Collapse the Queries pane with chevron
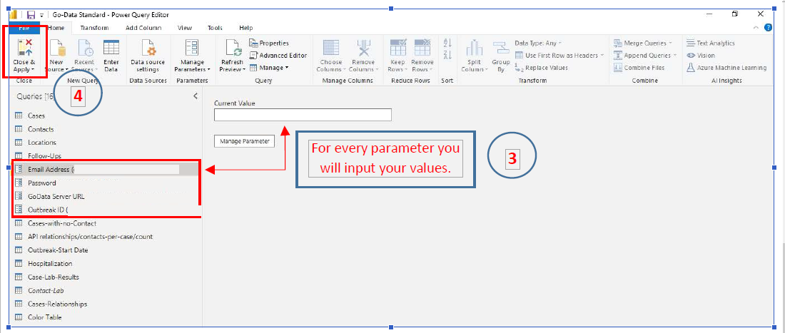 [196, 96]
